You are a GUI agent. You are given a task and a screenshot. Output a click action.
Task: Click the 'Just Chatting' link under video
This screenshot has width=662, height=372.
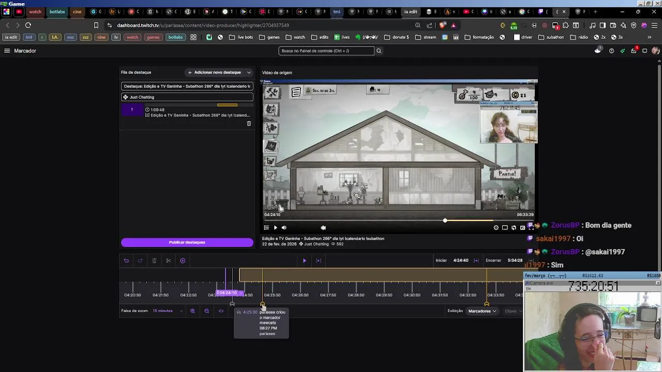316,244
